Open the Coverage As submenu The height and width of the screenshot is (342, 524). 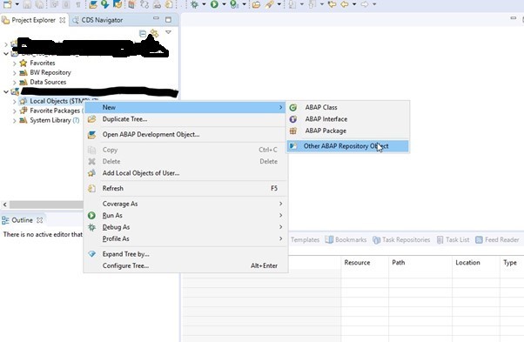(x=185, y=204)
